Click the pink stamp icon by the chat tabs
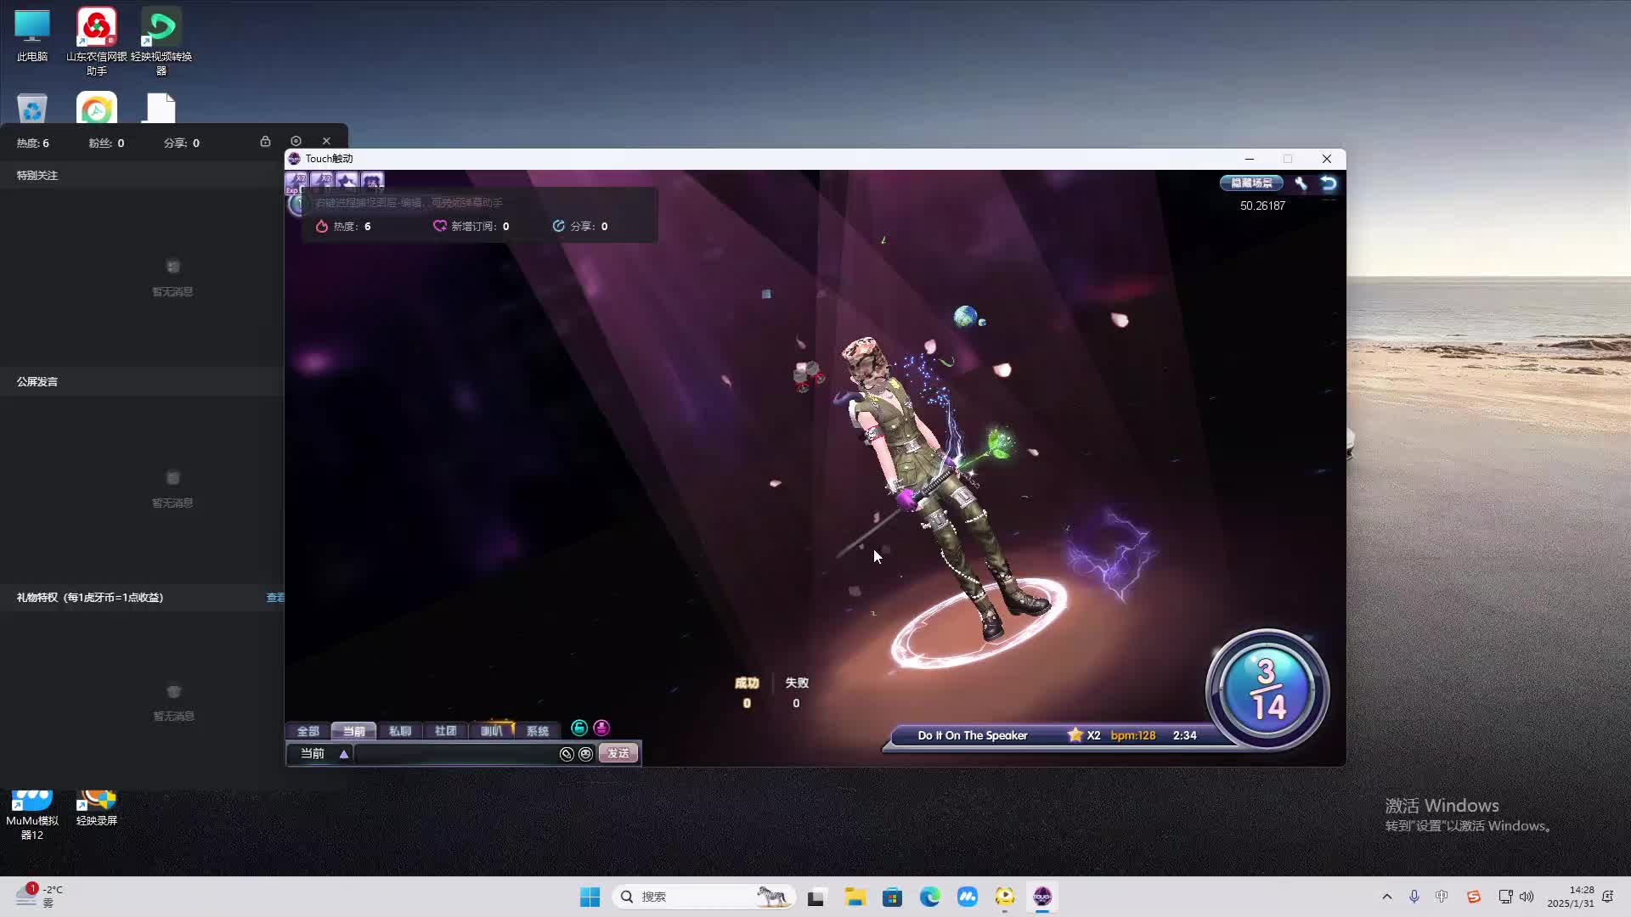Viewport: 1631px width, 917px height. [x=601, y=729]
